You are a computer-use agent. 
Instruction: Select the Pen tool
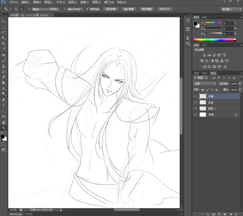pos(4,100)
